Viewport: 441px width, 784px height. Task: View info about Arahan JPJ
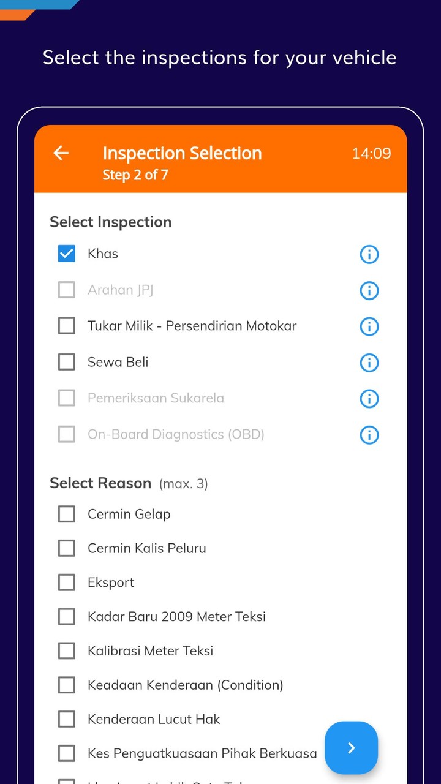[369, 290]
